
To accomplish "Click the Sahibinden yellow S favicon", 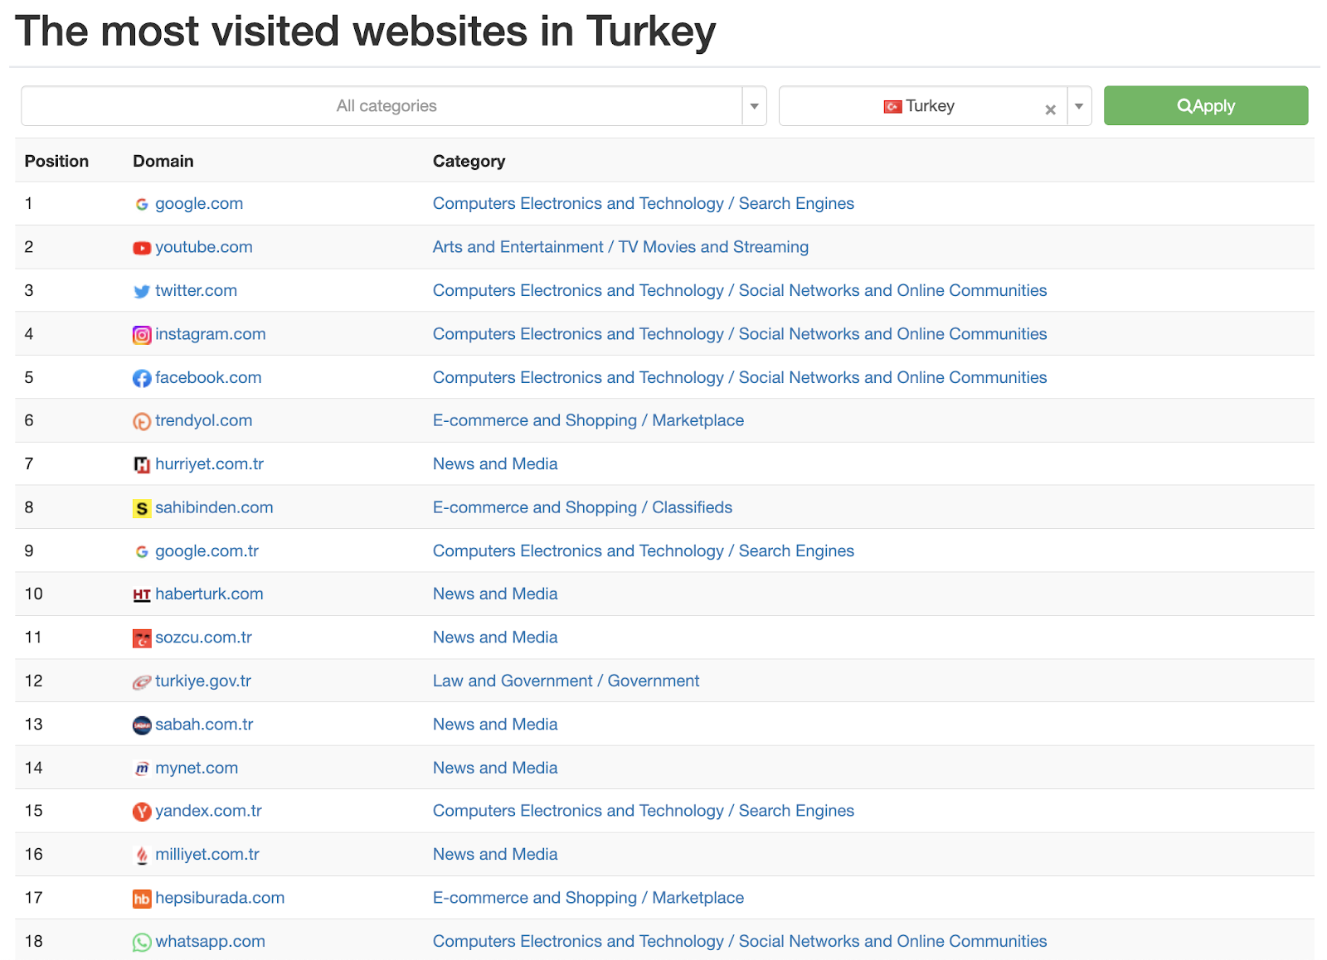I will pyautogui.click(x=142, y=508).
